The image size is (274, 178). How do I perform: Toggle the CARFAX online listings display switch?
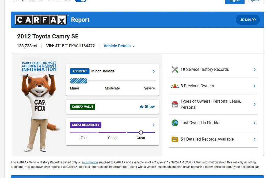coord(81,1)
